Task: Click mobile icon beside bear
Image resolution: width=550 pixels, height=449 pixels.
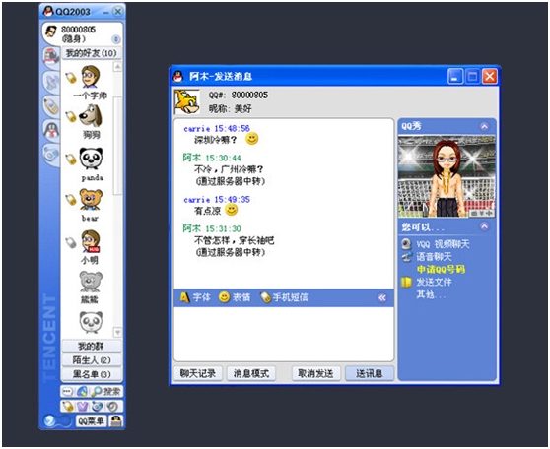Action: pos(71,200)
